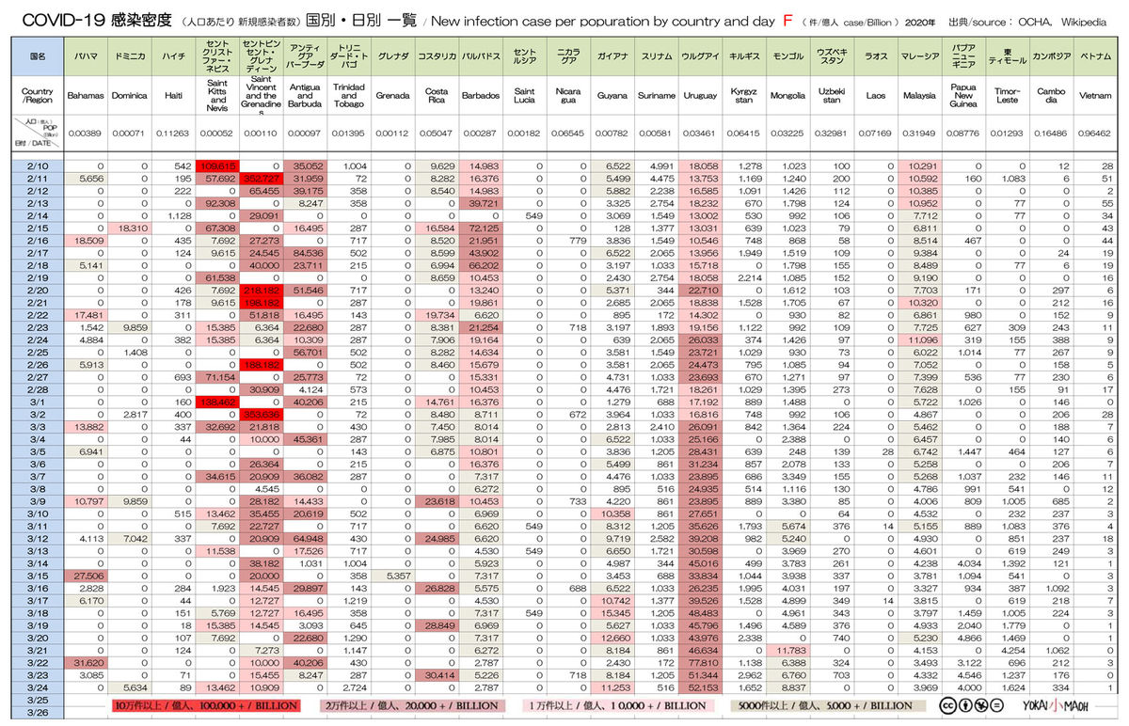This screenshot has width=1129, height=726.
Task: Click the source text 'OCHA, Wikipedia'
Action: (1063, 21)
